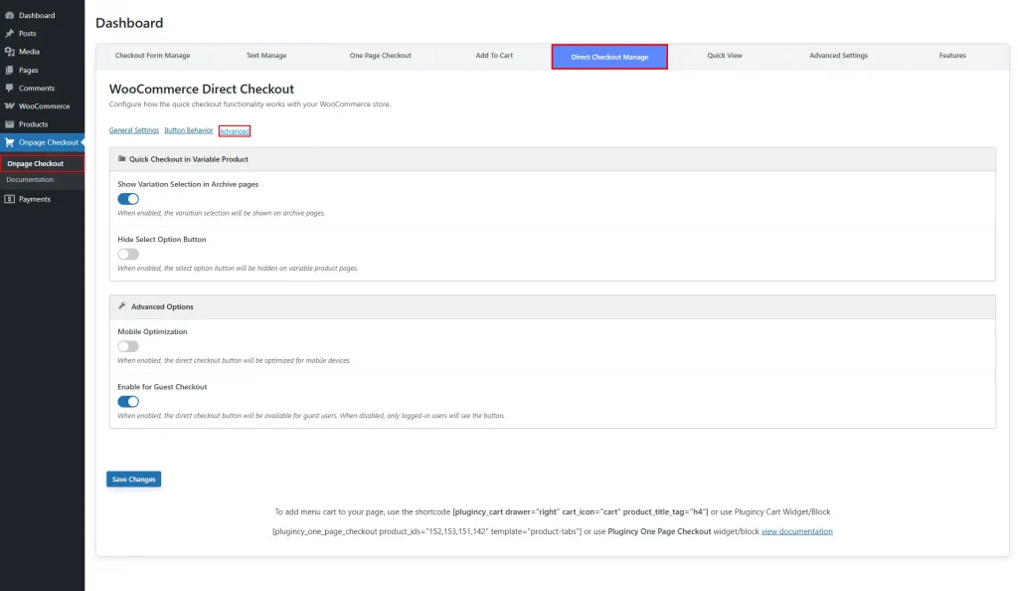The height and width of the screenshot is (591, 1018).
Task: Click the Advanced Options section header
Action: 553,306
